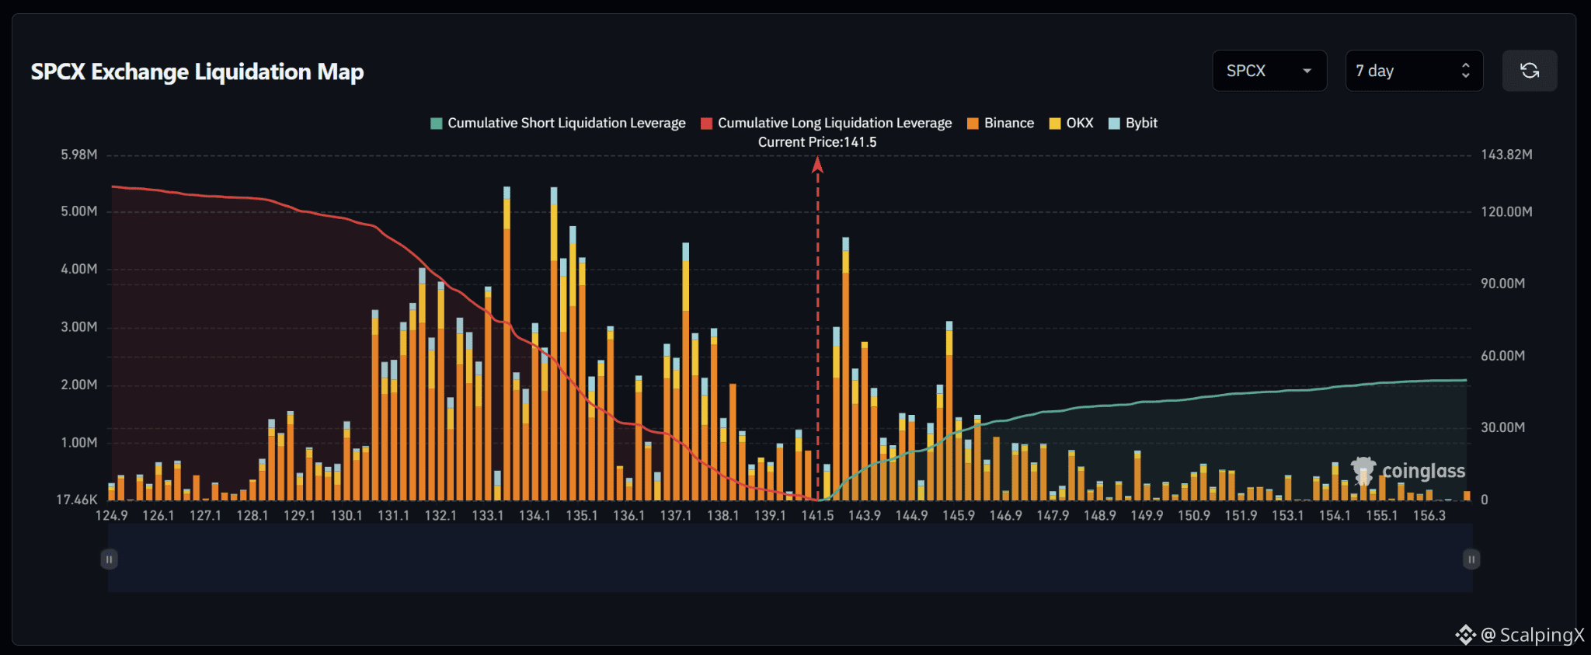
Task: Click the 2.00M left axis label
Action: (x=79, y=385)
